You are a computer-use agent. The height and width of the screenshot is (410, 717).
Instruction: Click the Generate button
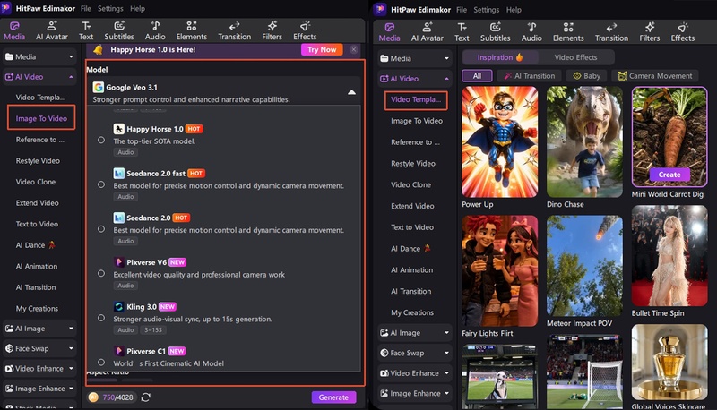click(x=333, y=397)
